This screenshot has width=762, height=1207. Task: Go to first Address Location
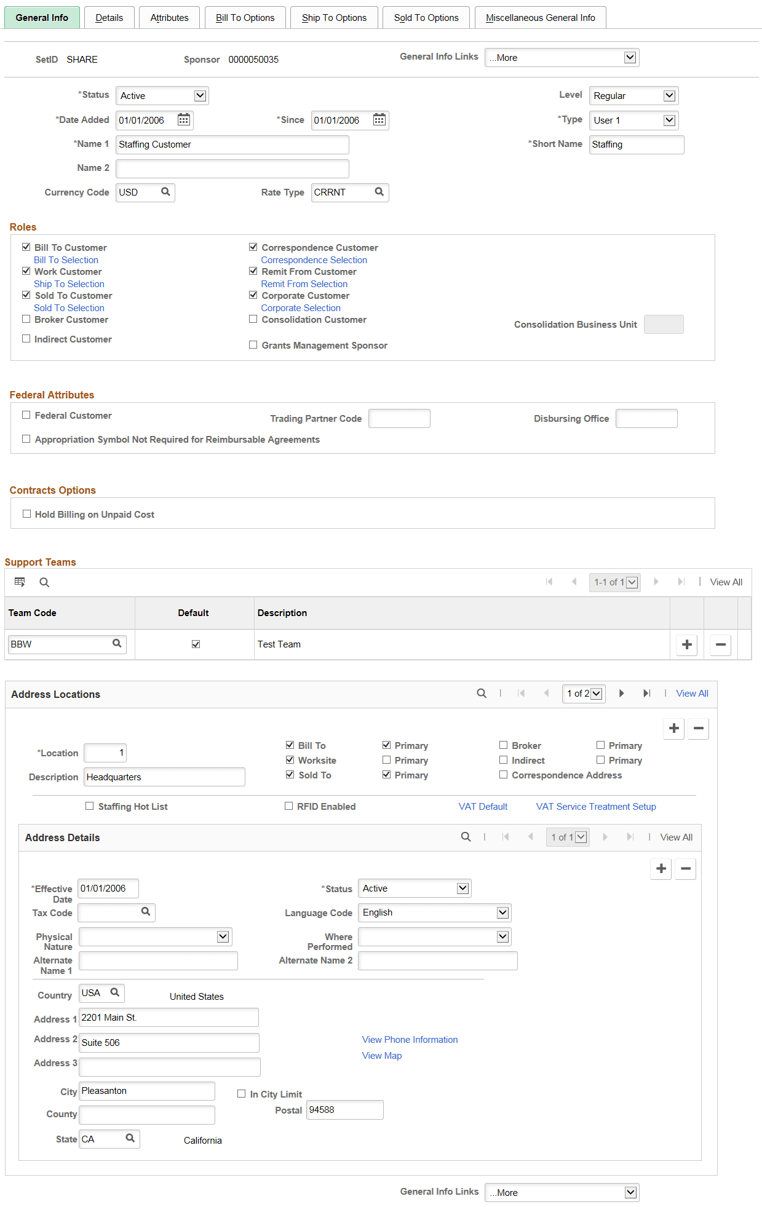pos(522,694)
